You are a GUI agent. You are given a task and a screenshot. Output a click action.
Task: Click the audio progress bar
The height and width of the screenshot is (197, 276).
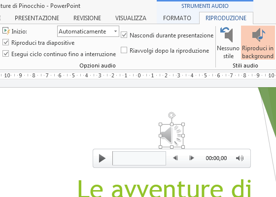click(x=139, y=158)
